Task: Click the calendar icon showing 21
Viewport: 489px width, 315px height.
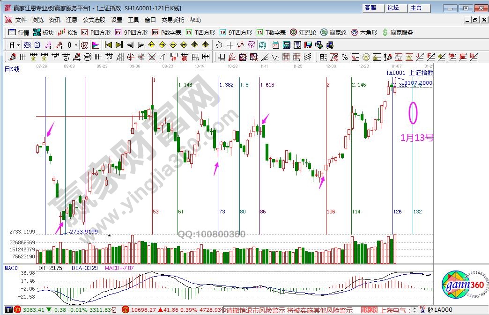Action: click(275, 45)
